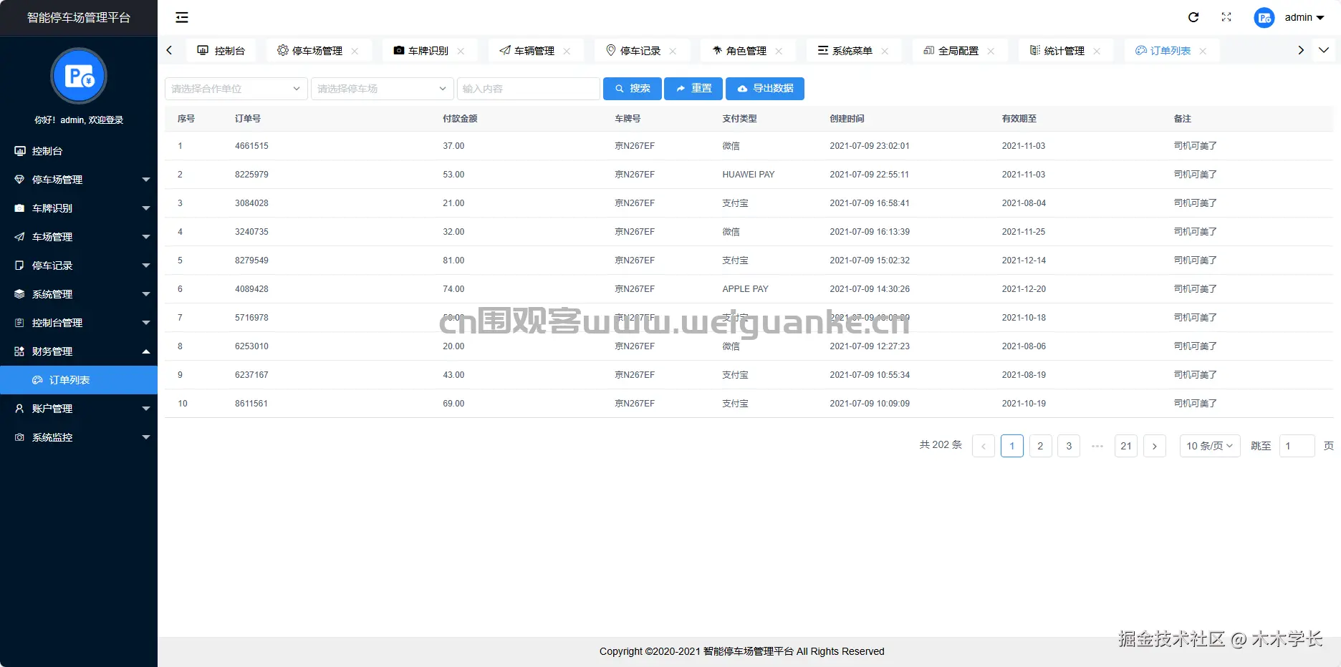1341x667 pixels.
Task: Click the 导出数据 button
Action: click(765, 89)
